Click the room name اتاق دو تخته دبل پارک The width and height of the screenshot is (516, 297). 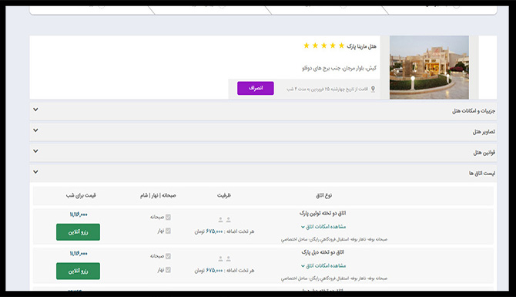[323, 252]
